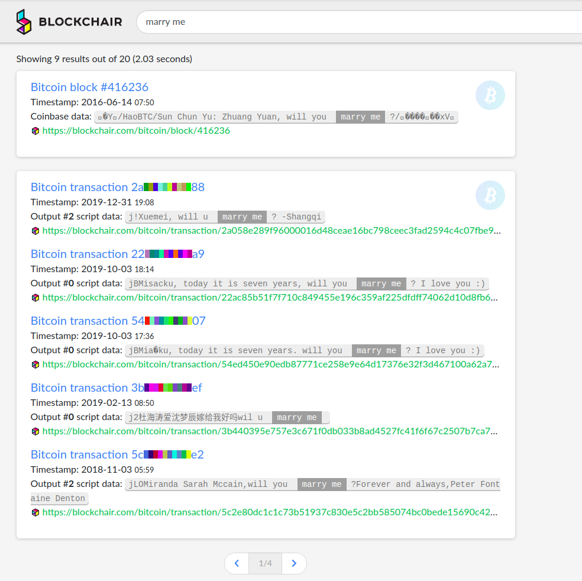Click the 'Showing 9 results out of 20' text
582x581 pixels.
click(x=104, y=59)
